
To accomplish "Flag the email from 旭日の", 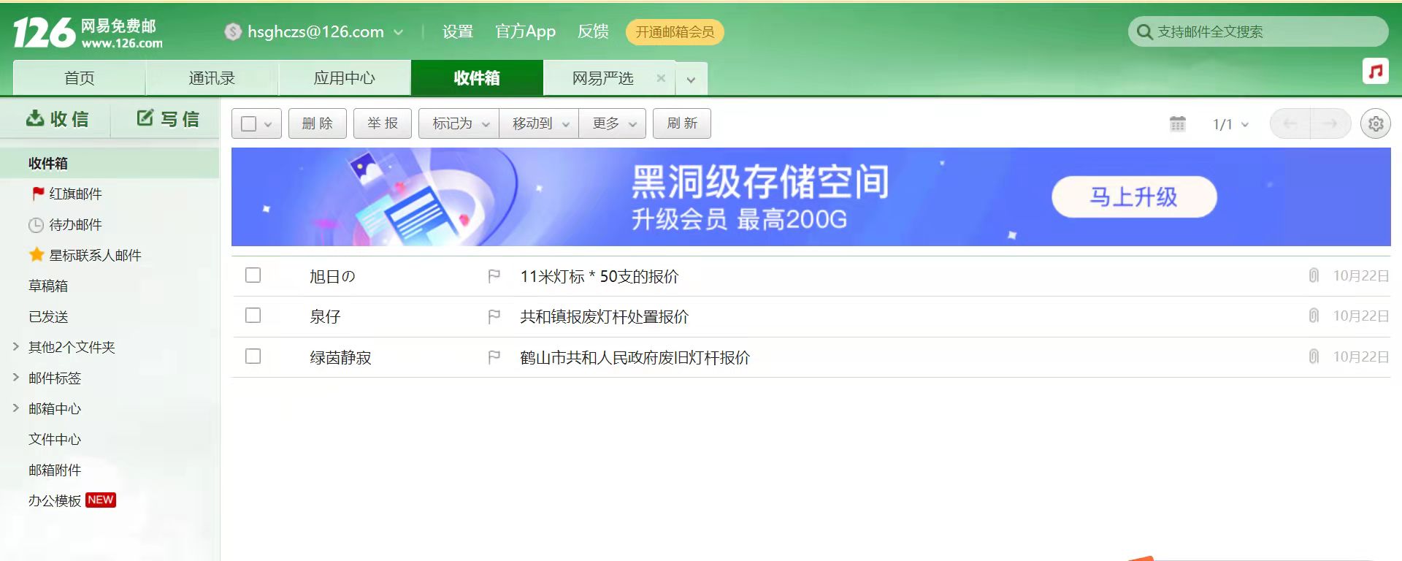I will pos(494,276).
